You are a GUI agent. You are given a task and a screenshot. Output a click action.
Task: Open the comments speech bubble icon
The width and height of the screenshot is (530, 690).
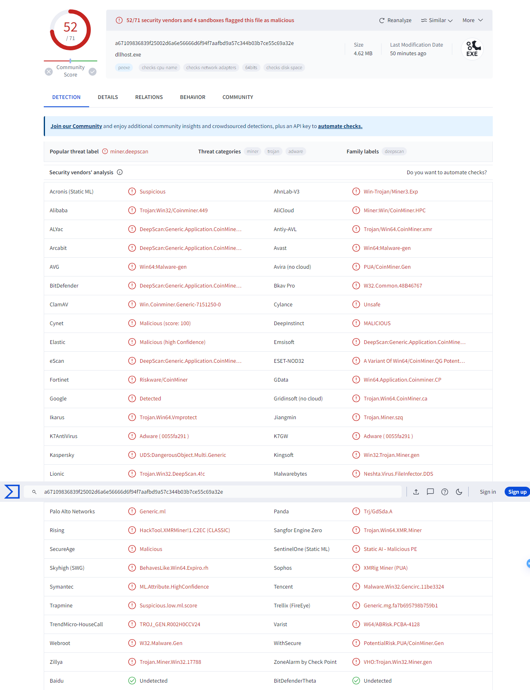click(430, 492)
